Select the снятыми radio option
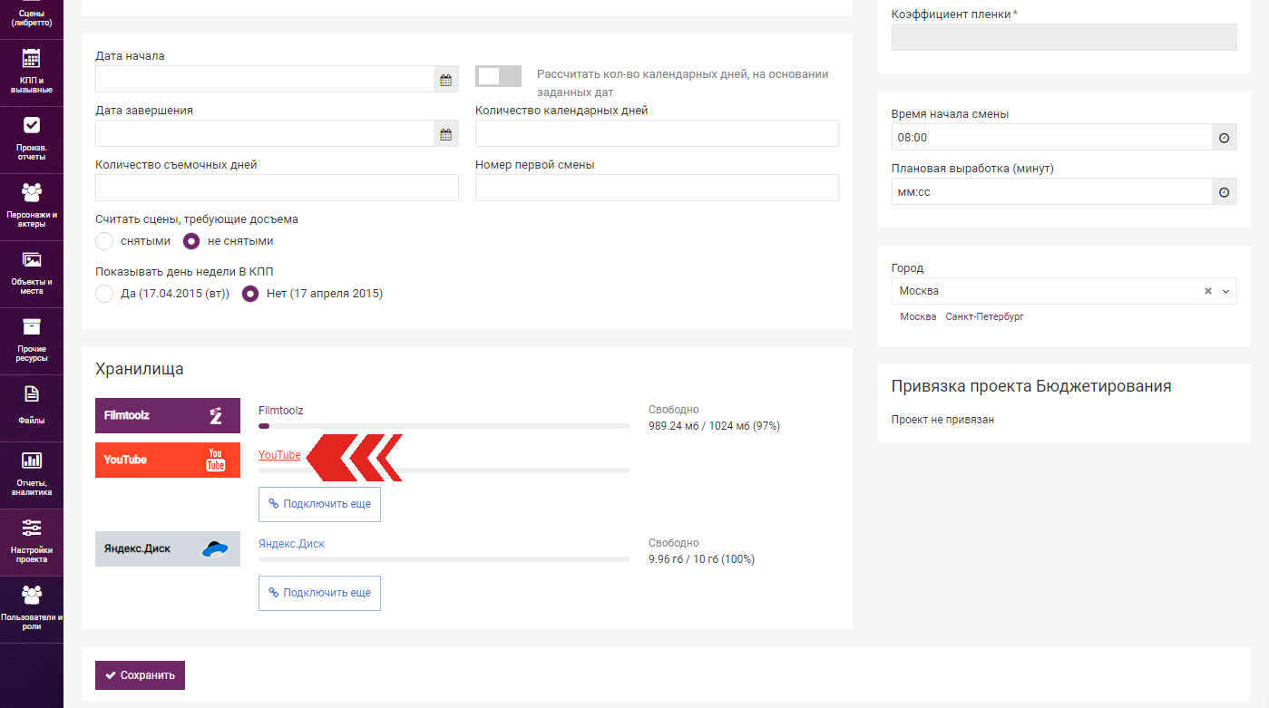The width and height of the screenshot is (1269, 708). tap(104, 241)
